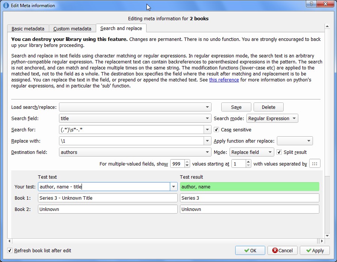This screenshot has height=262, width=337.
Task: Decrease the show values count spinner
Action: point(187,166)
